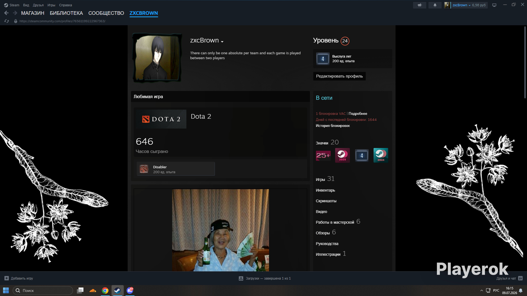The image size is (527, 296).
Task: Open the СООБЩЕСТВО tab
Action: click(106, 13)
